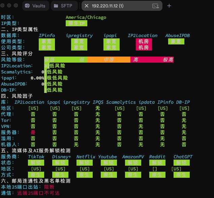Click the green badge under AbuseIPDB column
This screenshot has width=214, height=198.
point(176,41)
